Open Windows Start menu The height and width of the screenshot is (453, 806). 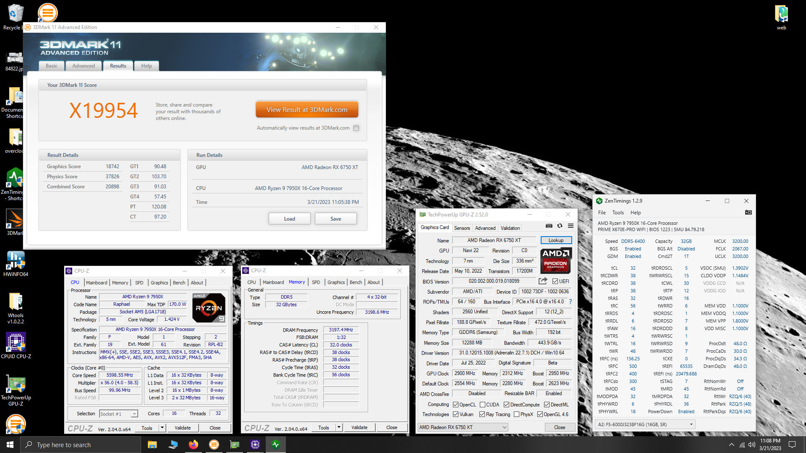point(10,445)
